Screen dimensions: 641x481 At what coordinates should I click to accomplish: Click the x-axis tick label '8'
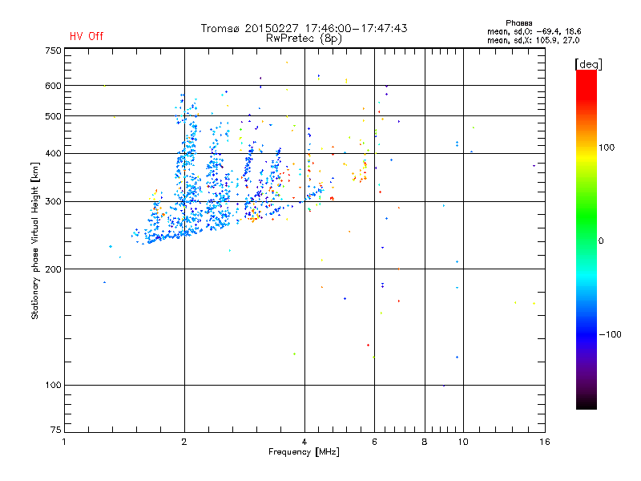pyautogui.click(x=425, y=442)
